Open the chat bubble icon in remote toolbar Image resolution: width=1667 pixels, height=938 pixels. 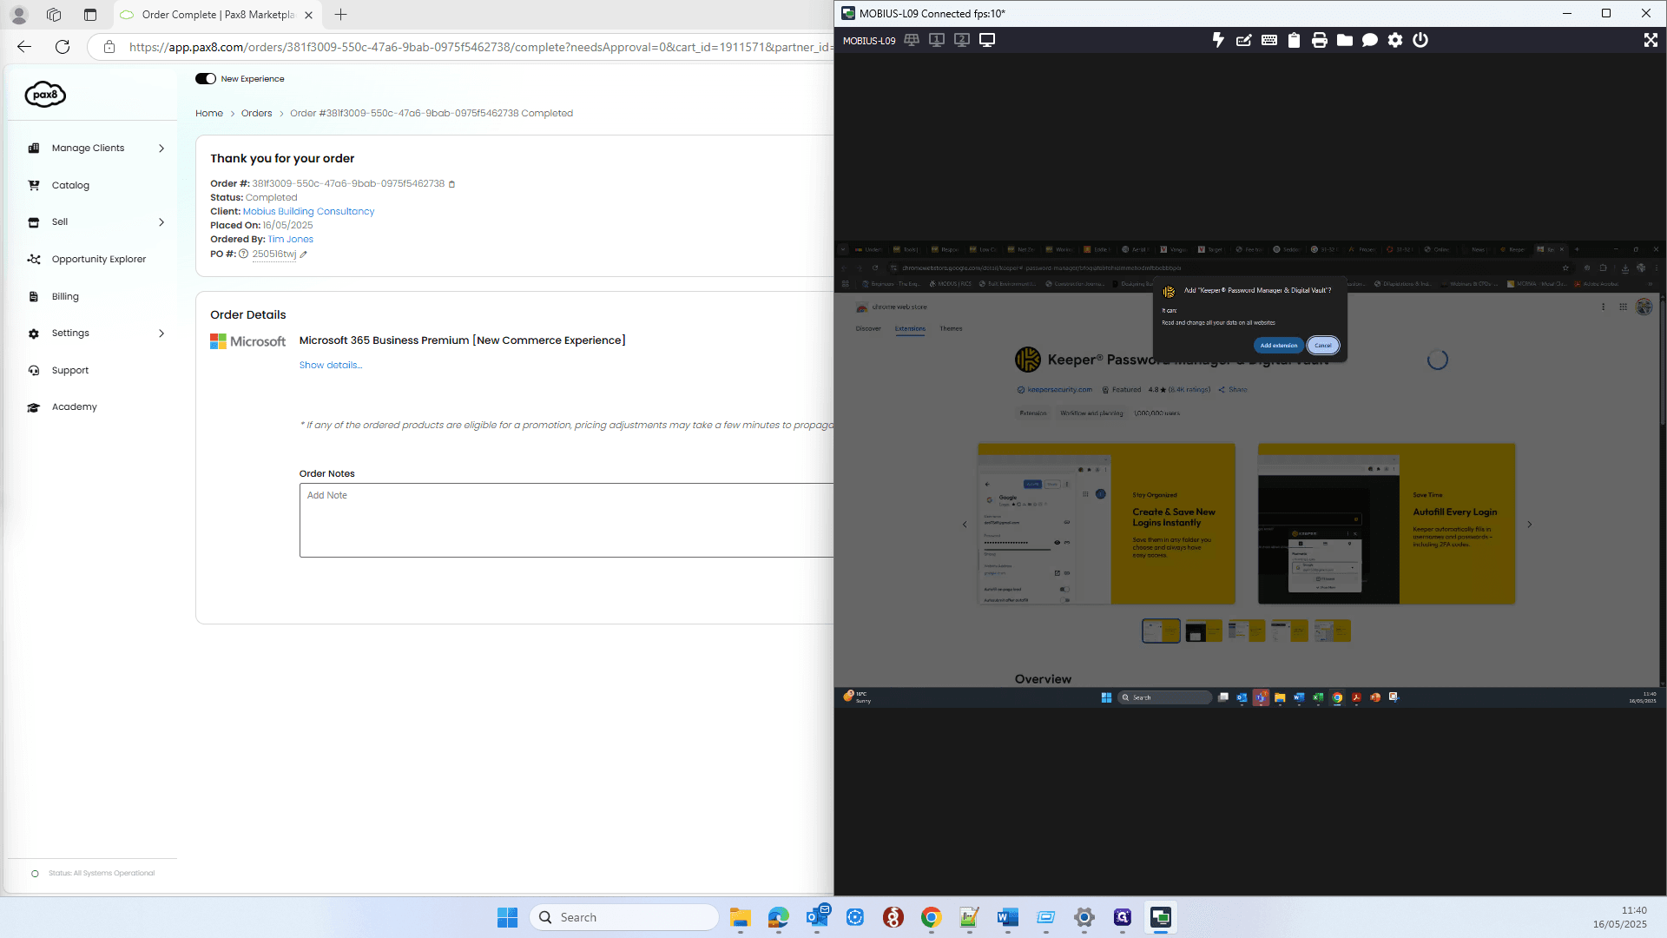[1369, 40]
